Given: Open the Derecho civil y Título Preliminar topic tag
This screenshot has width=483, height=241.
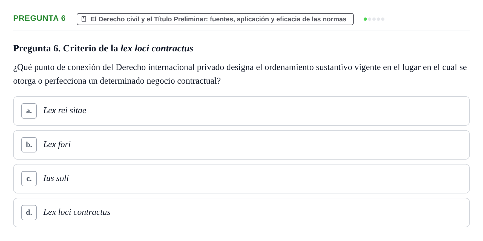Looking at the screenshot, I should 215,19.
